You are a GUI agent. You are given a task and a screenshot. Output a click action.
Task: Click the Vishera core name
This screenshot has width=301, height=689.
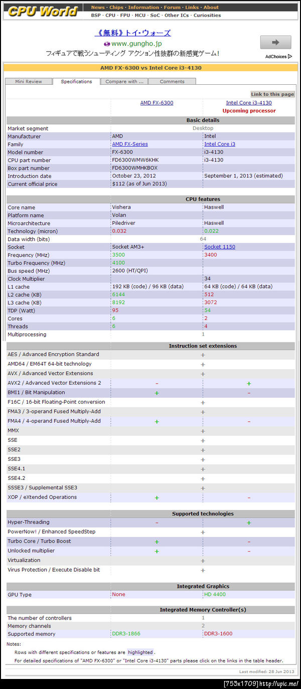[121, 207]
